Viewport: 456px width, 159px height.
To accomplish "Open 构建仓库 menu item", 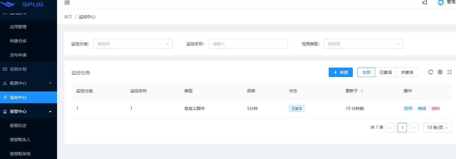I will (29, 41).
